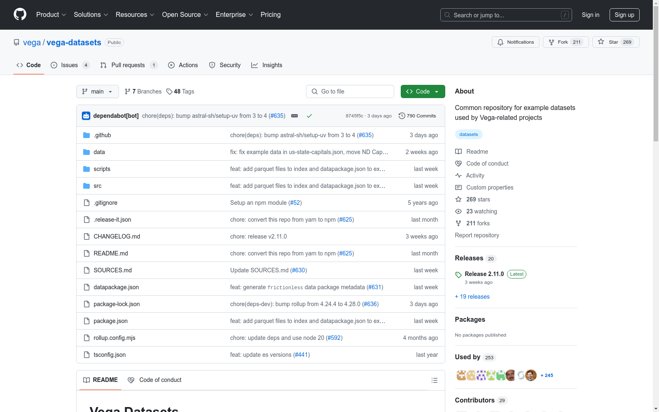Open the datapackage.json file
This screenshot has width=659, height=412.
pyautogui.click(x=116, y=287)
